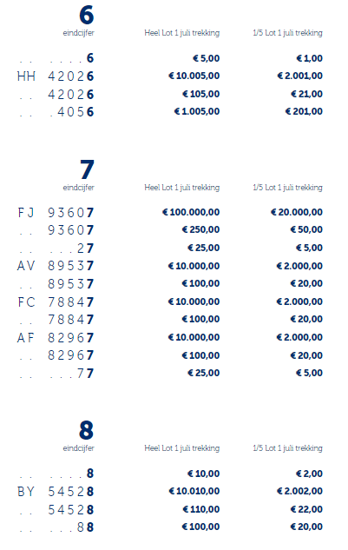Click the € 20.000,00 fifth-lot prize
348x550 pixels.
(x=297, y=212)
